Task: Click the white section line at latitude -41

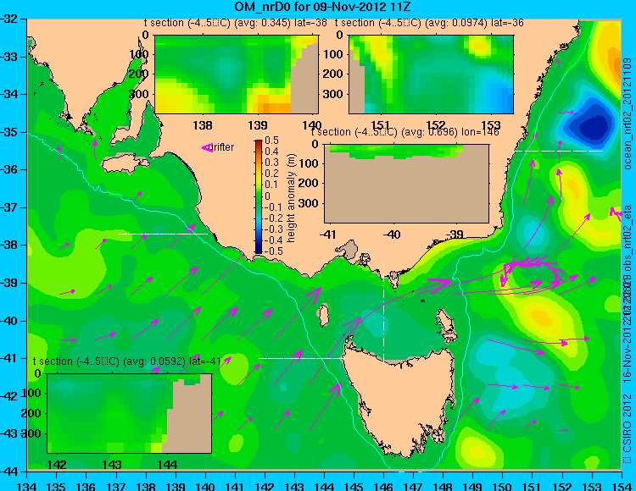Action: click(303, 358)
